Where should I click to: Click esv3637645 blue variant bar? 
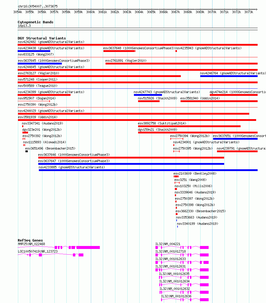pyautogui.click(x=40, y=64)
